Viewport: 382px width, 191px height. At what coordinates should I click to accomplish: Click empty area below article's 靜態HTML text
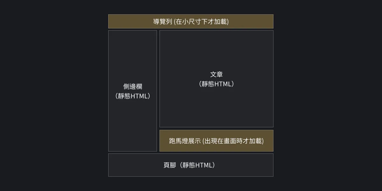point(216,108)
